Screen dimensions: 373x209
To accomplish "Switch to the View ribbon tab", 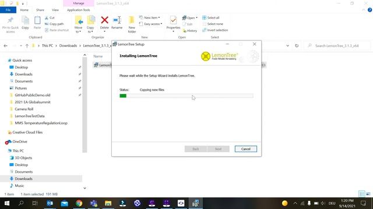I will pyautogui.click(x=55, y=10).
